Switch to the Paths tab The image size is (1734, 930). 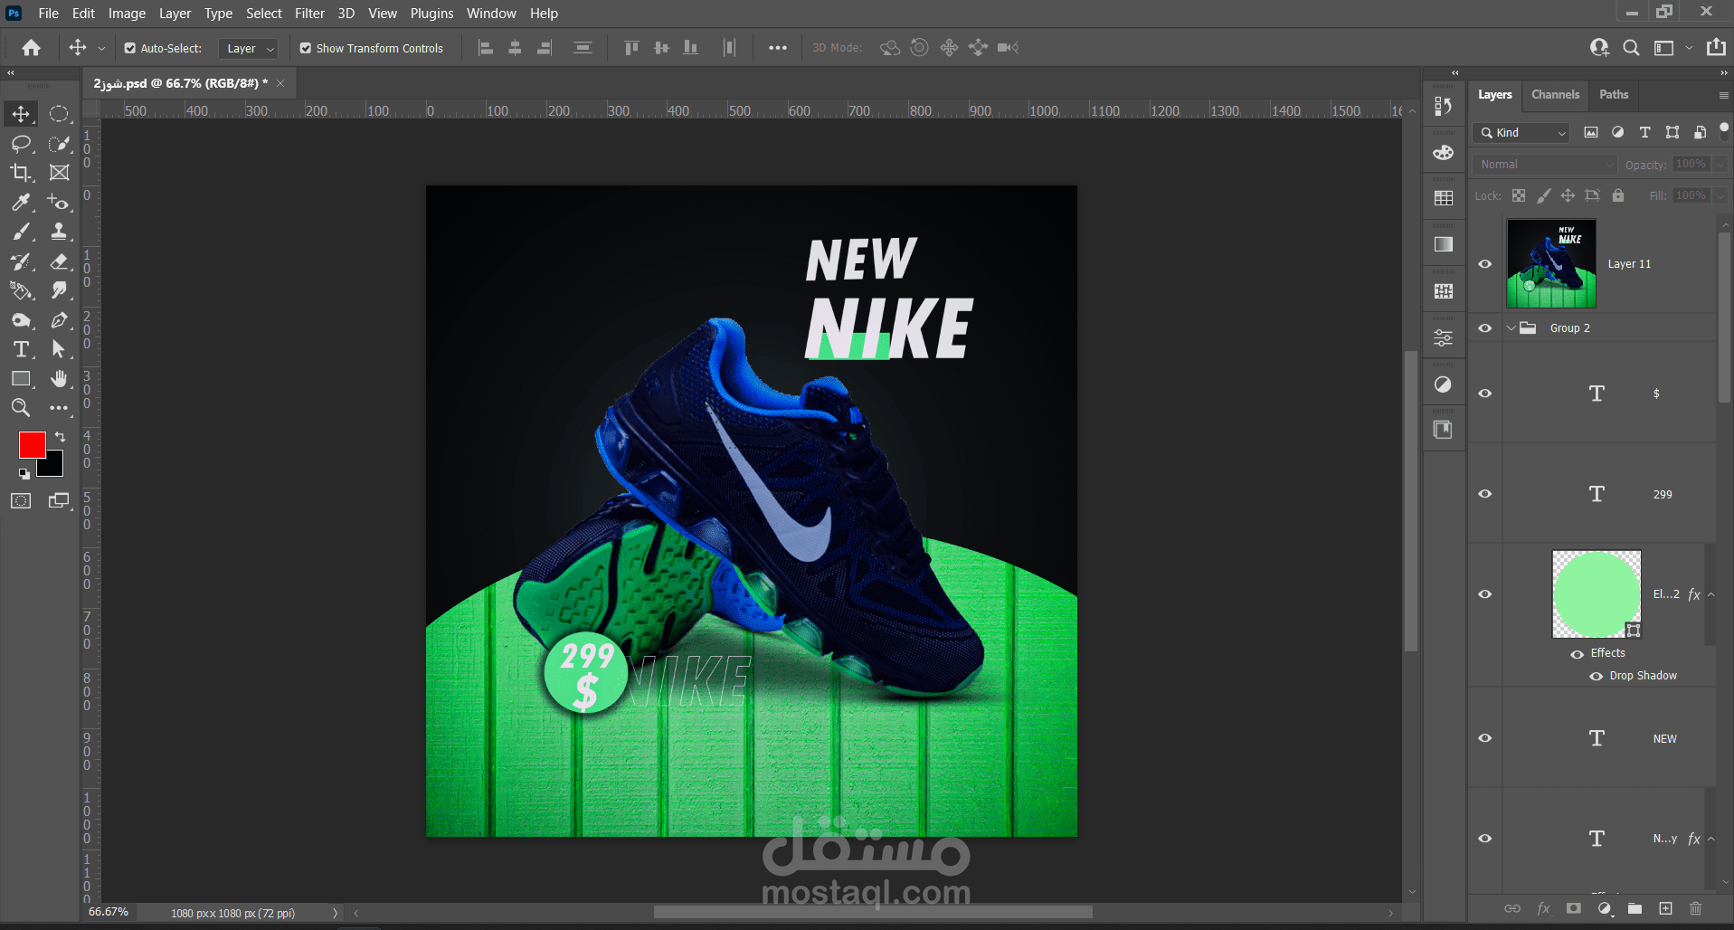pos(1613,95)
